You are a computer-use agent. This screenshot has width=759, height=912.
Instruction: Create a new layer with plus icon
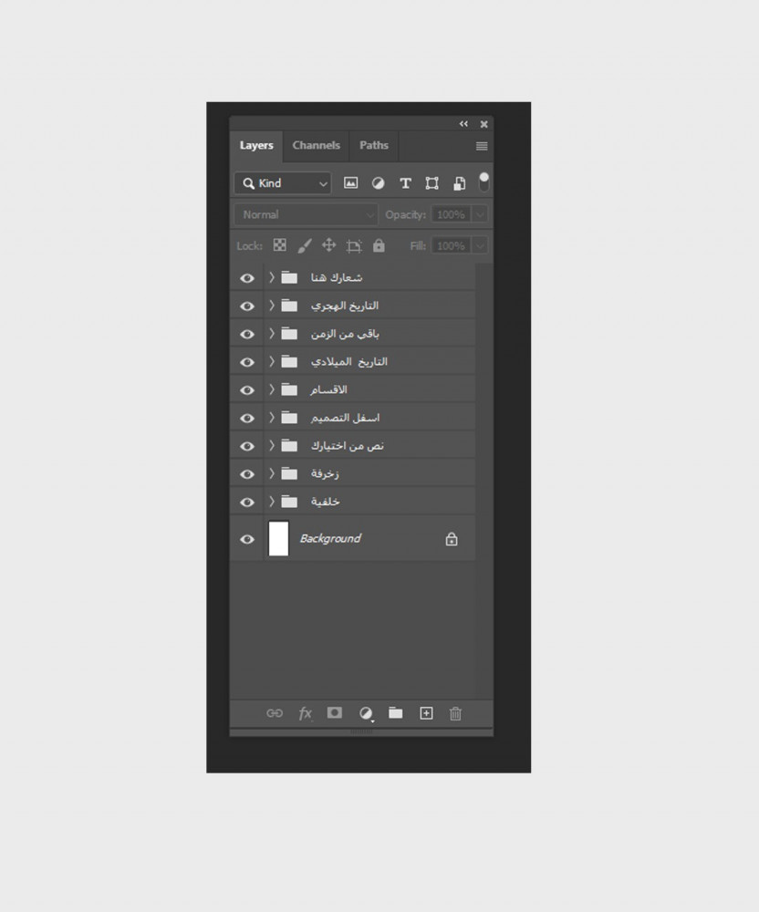point(426,713)
